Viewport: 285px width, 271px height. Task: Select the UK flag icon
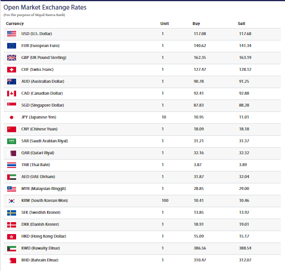coord(11,58)
